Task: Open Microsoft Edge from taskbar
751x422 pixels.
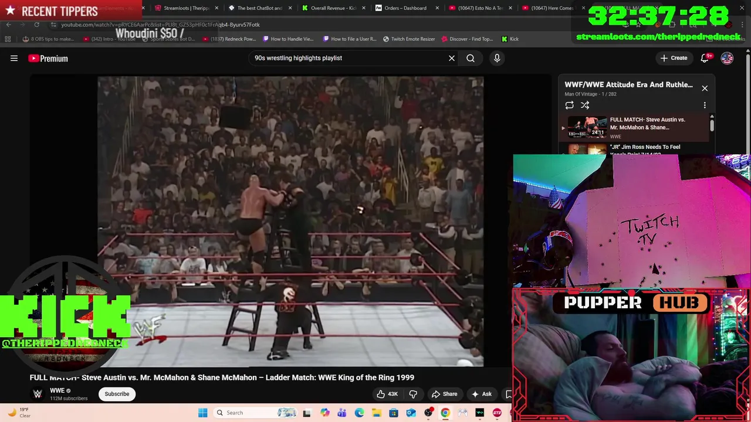Action: tap(359, 413)
